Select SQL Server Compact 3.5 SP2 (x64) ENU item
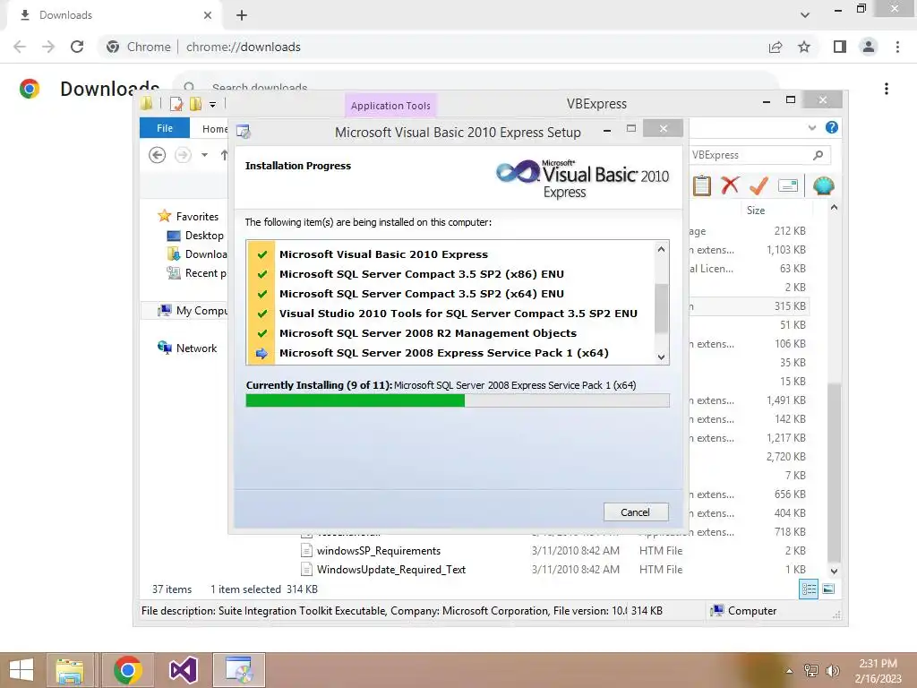Image resolution: width=917 pixels, height=688 pixels. pyautogui.click(x=421, y=294)
